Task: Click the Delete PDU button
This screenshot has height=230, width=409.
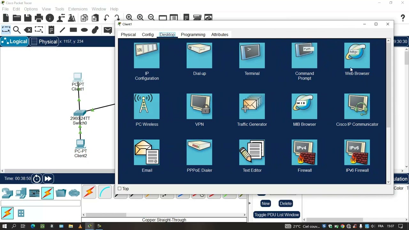Action: 286,203
